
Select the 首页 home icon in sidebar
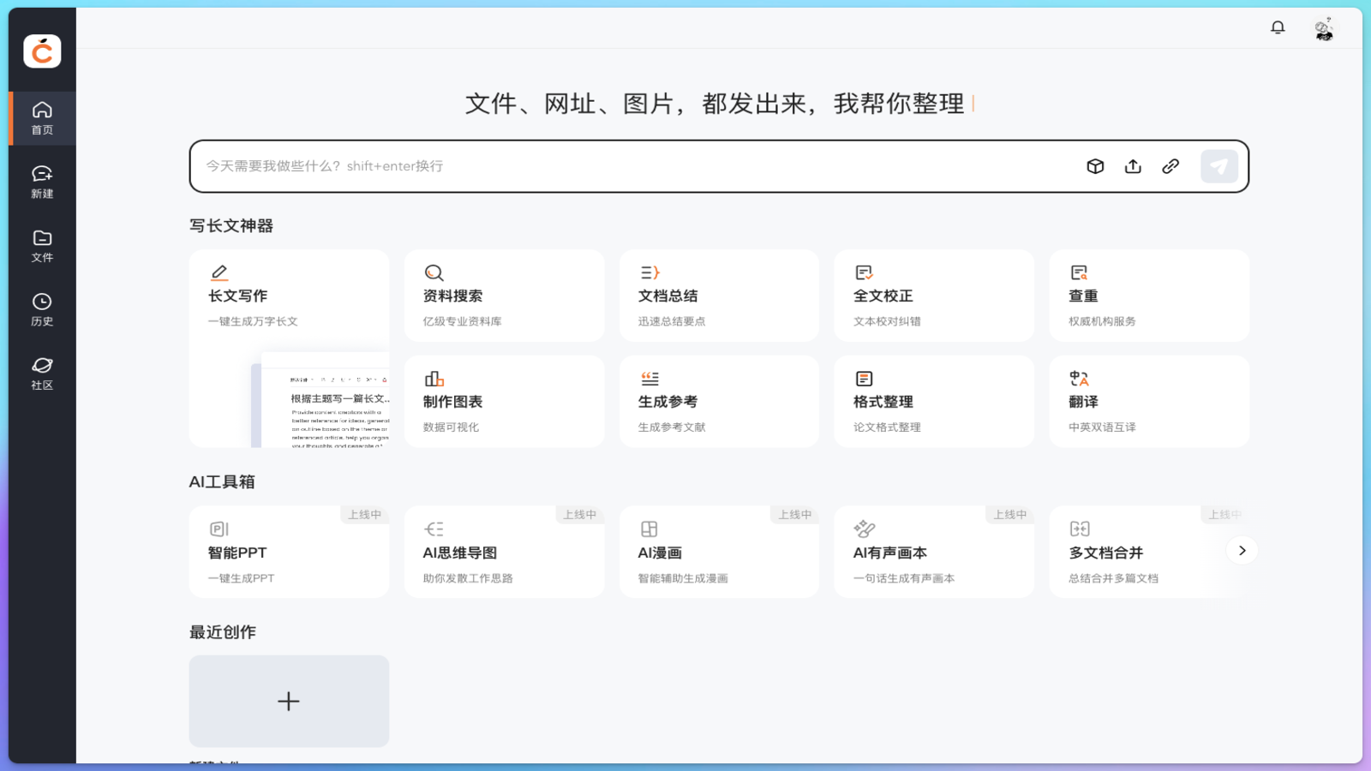tap(41, 117)
